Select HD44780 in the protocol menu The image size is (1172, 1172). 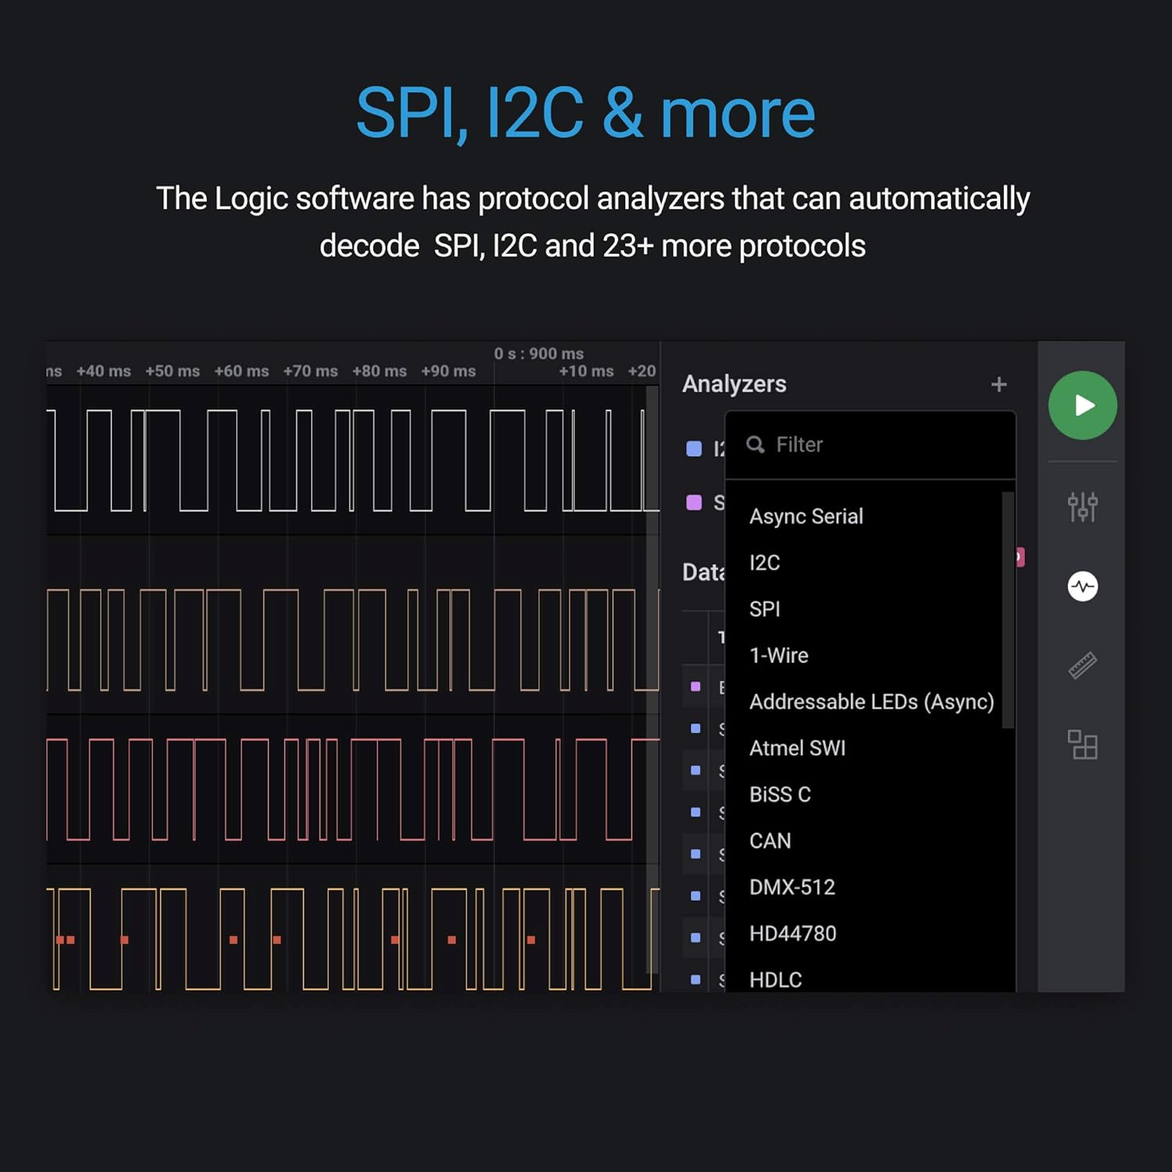pos(793,933)
